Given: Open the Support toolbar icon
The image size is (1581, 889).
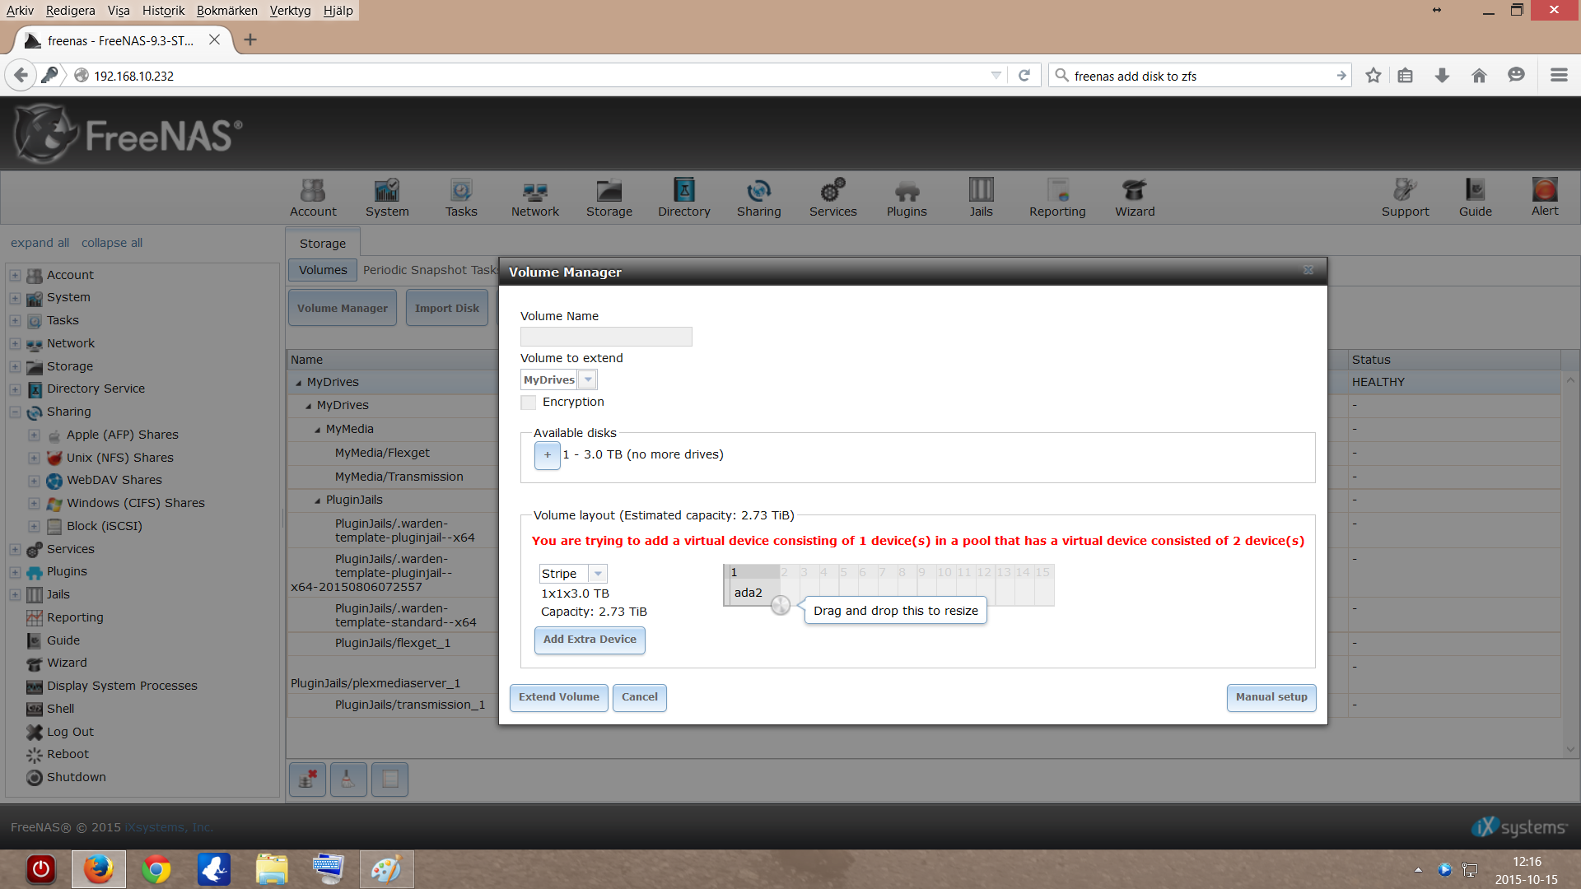Looking at the screenshot, I should point(1406,198).
